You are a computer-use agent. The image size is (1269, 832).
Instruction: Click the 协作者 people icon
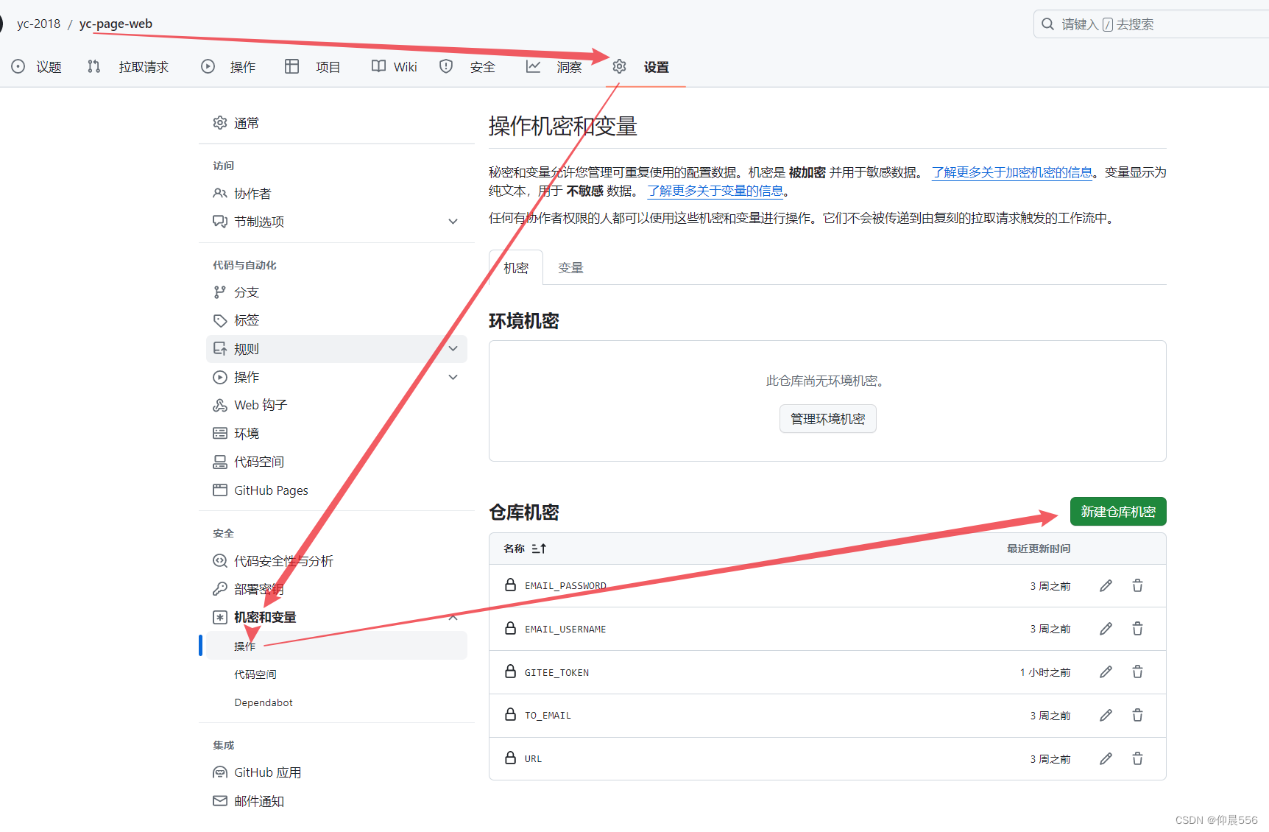(x=219, y=193)
